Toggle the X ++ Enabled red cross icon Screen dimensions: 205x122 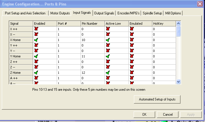point(36,29)
